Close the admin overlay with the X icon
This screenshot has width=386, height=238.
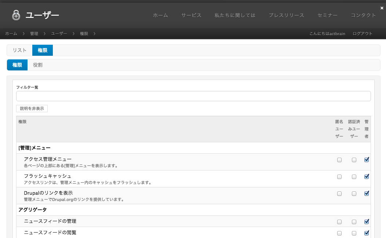tap(382, 7)
